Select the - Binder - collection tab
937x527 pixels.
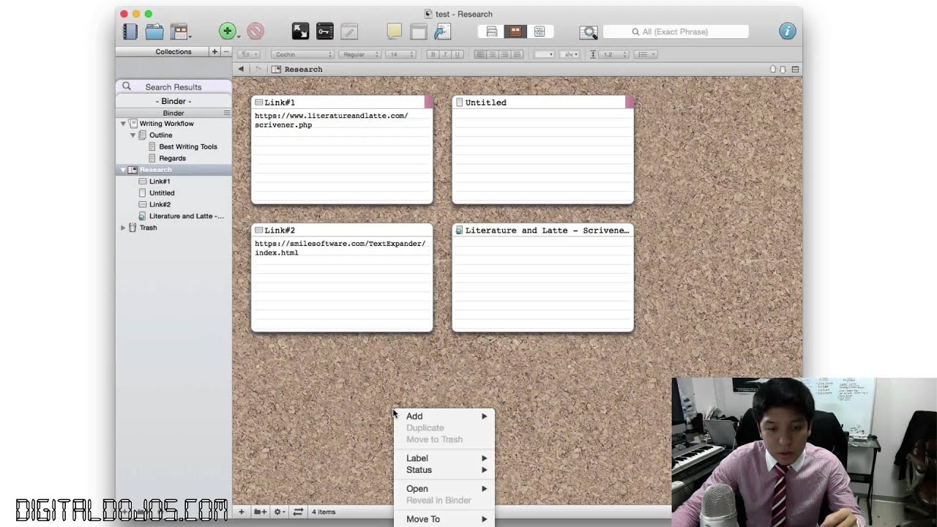tap(173, 101)
